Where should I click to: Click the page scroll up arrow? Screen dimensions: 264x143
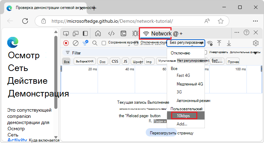click(56, 32)
